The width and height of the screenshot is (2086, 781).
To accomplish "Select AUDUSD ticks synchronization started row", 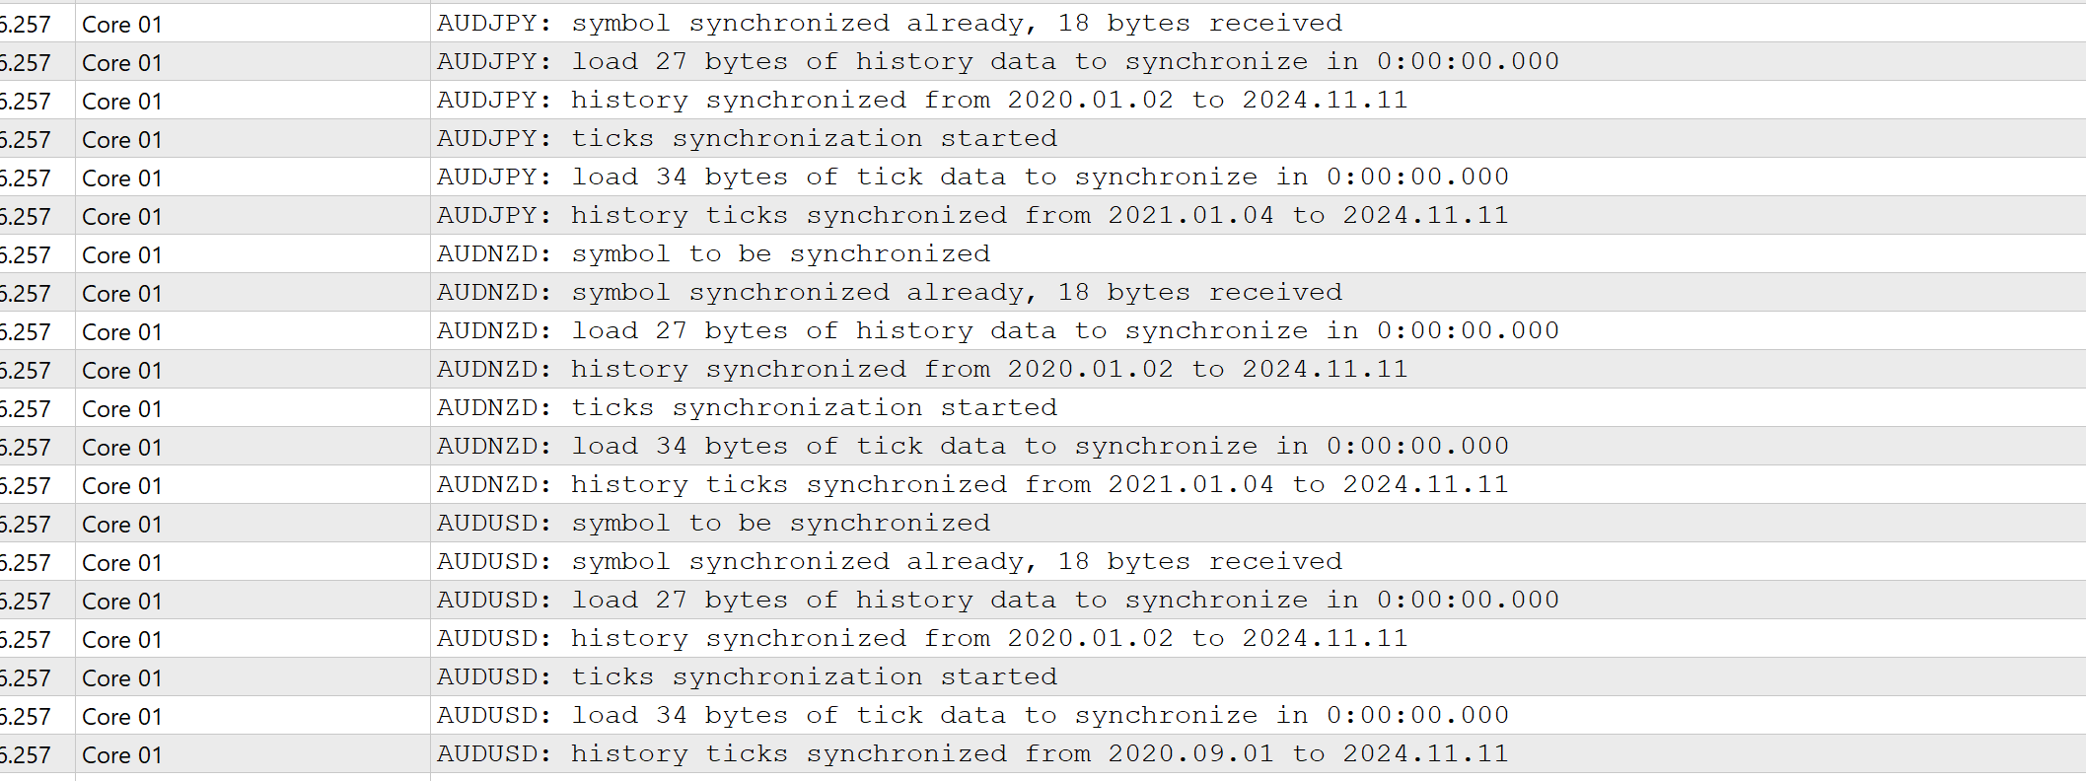I will [1043, 676].
